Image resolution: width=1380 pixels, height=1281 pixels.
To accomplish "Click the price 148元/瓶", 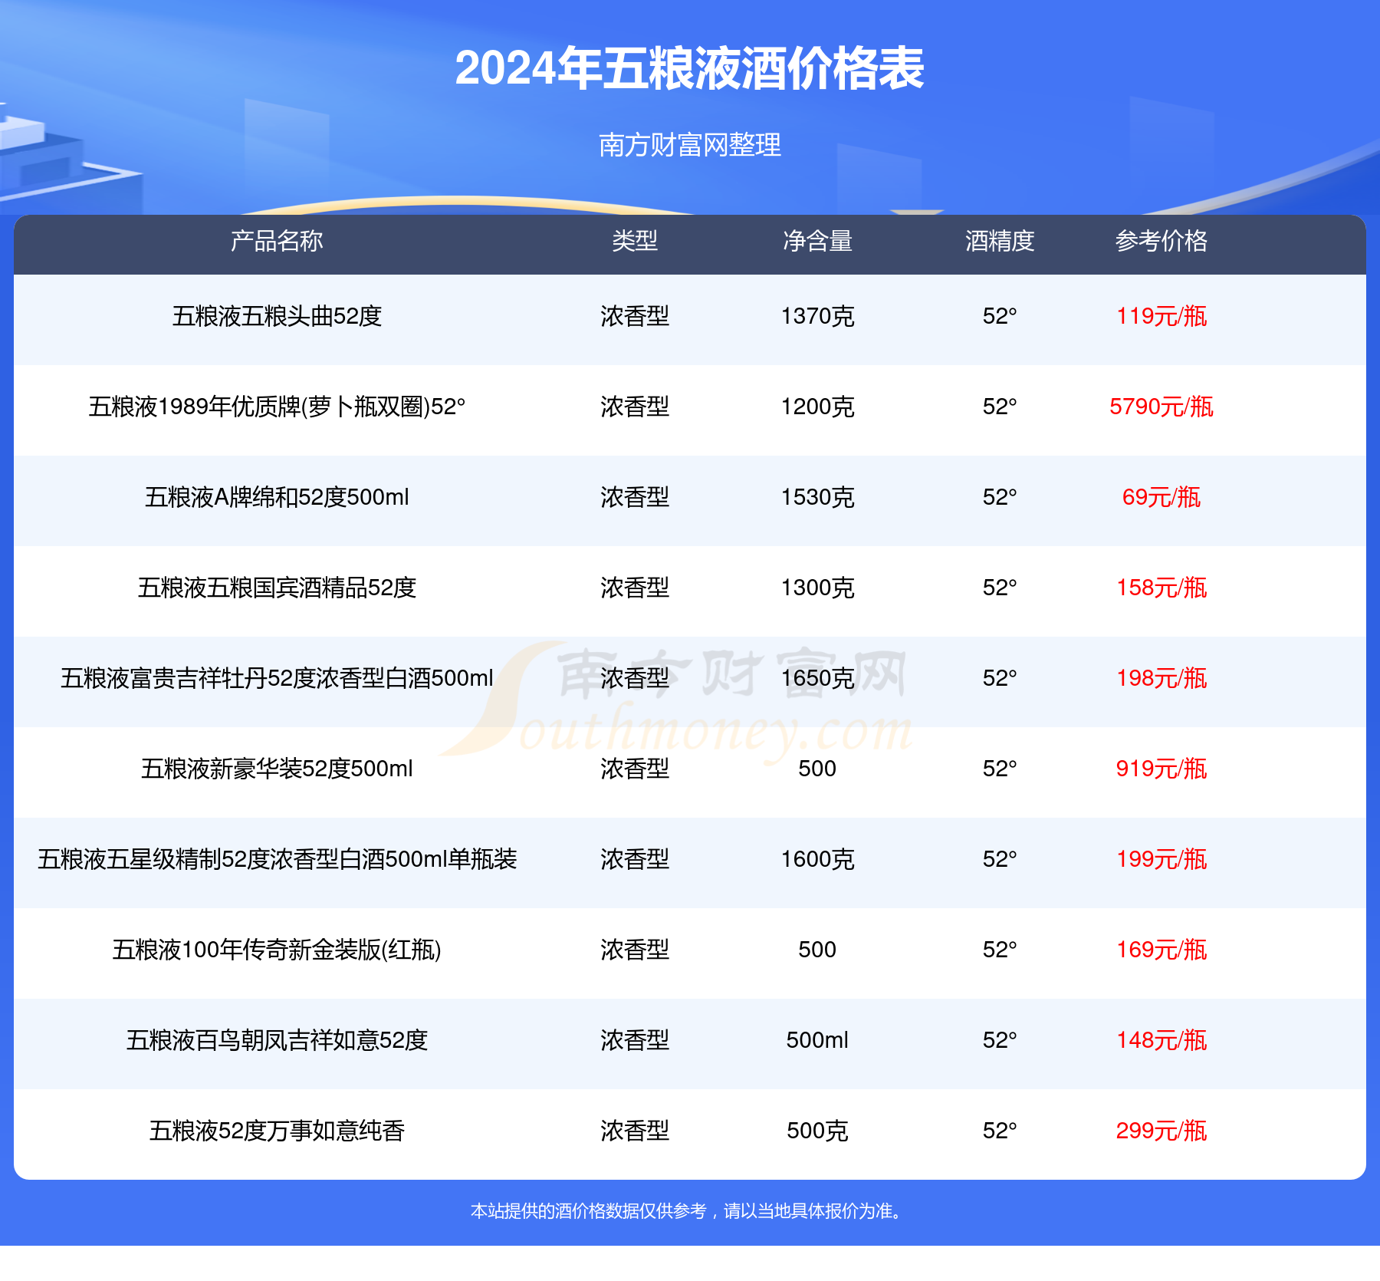I will pyautogui.click(x=1161, y=1040).
